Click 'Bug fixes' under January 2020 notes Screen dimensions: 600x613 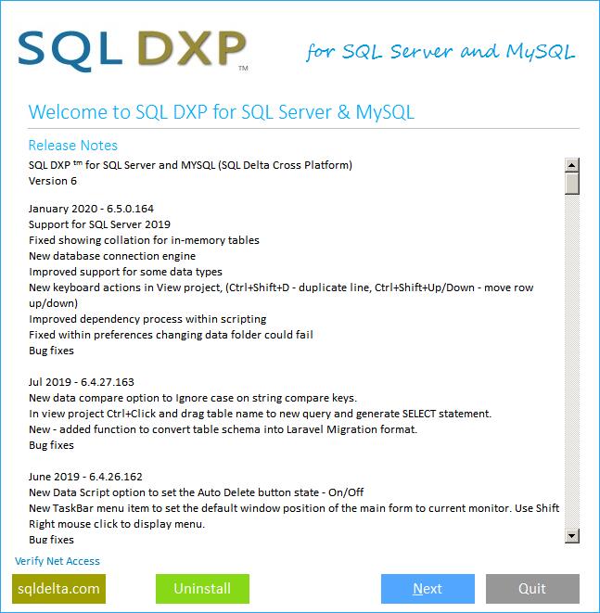click(51, 351)
